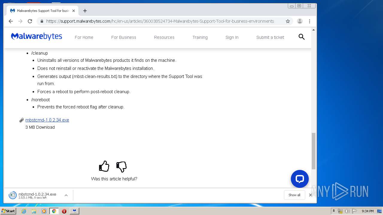The width and height of the screenshot is (383, 215).
Task: Launch Windows Media Player from taskbar
Action: pyautogui.click(x=44, y=211)
